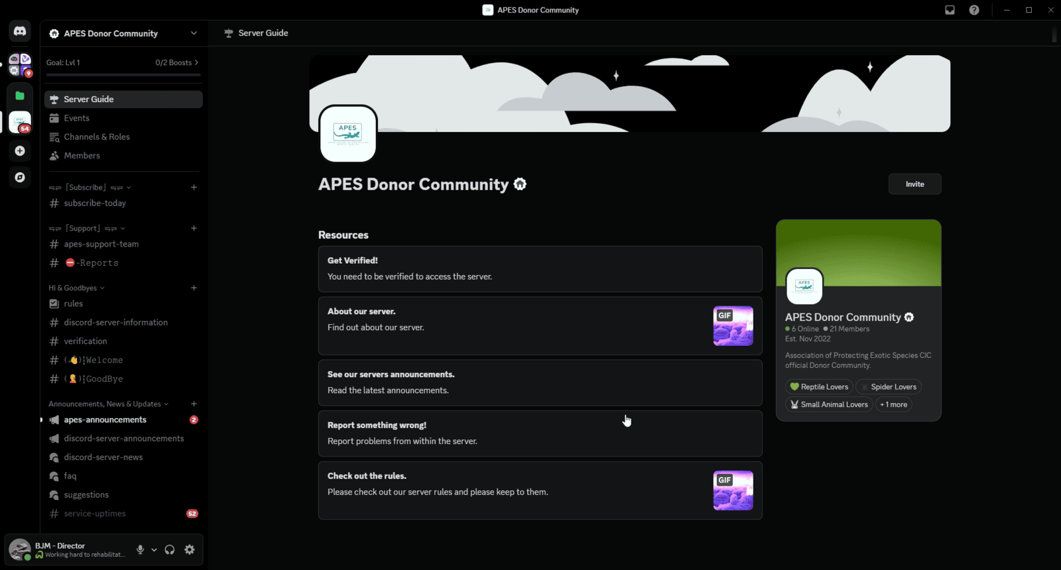Click GIF thumbnail on Check out the rules
Screen dimensions: 1061x570
(x=733, y=490)
